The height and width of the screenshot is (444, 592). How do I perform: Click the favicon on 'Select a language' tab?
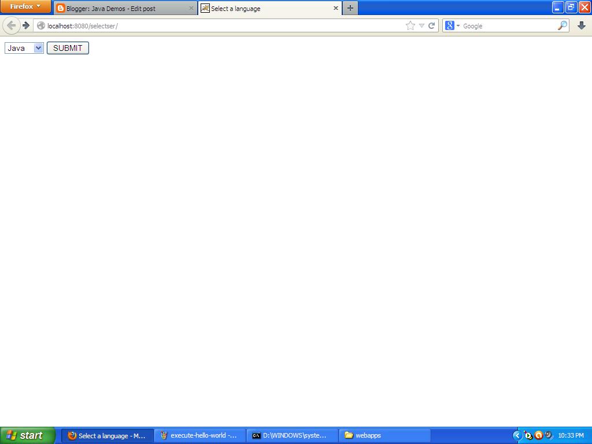pyautogui.click(x=205, y=8)
